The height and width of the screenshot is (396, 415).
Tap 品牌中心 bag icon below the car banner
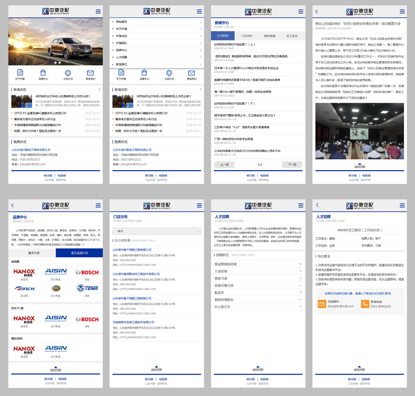[x=44, y=74]
